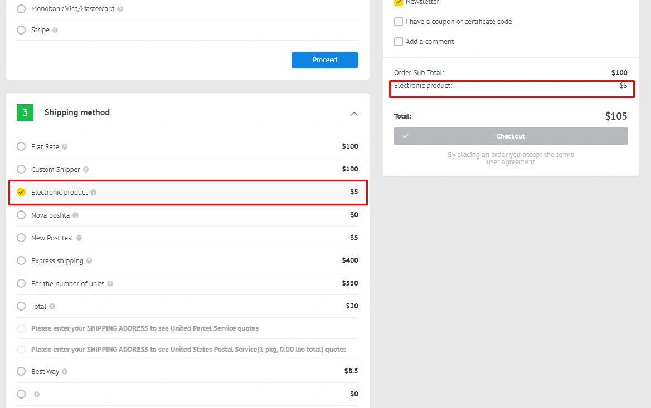Click help icon beside Monobank Visa/Mastercard
This screenshot has height=408, width=651.
120,9
